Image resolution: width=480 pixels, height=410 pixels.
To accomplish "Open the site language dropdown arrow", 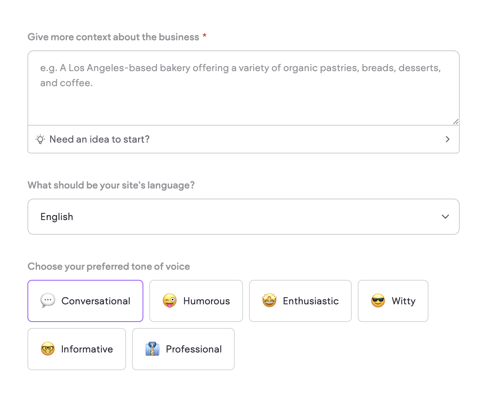I will tap(445, 217).
